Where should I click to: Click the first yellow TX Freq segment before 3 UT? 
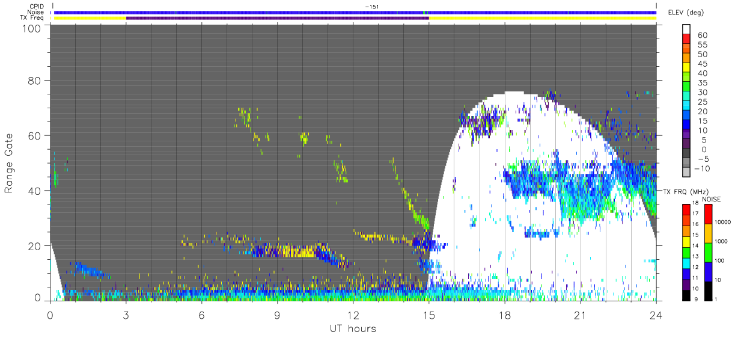click(x=90, y=18)
